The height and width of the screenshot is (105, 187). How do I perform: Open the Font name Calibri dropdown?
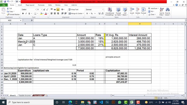(x=36, y=10)
